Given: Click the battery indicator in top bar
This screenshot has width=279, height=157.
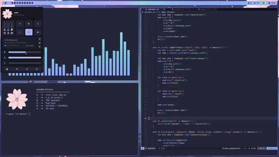Looking at the screenshot, I should pos(263,3).
